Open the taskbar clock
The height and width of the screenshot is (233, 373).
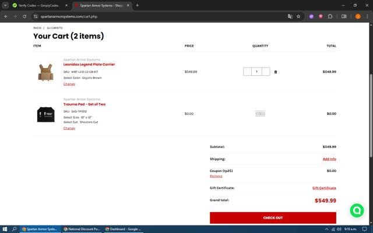click(x=350, y=229)
